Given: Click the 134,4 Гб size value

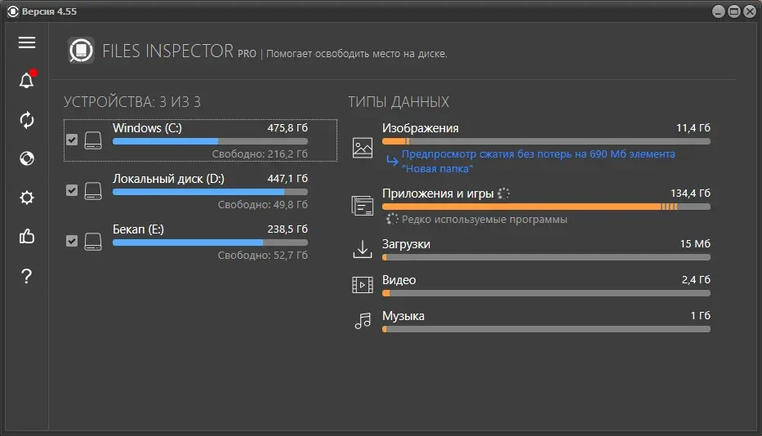Looking at the screenshot, I should pos(690,193).
